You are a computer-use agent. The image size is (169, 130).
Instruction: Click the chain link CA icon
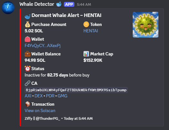[x=28, y=83]
